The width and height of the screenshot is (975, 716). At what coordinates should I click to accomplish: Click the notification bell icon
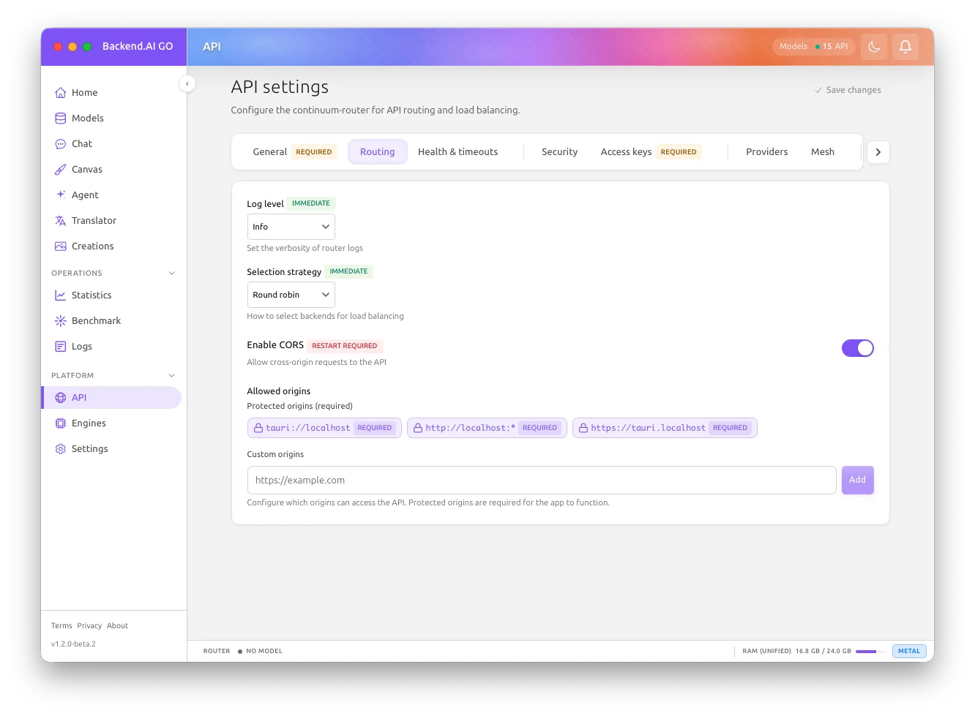click(x=905, y=47)
